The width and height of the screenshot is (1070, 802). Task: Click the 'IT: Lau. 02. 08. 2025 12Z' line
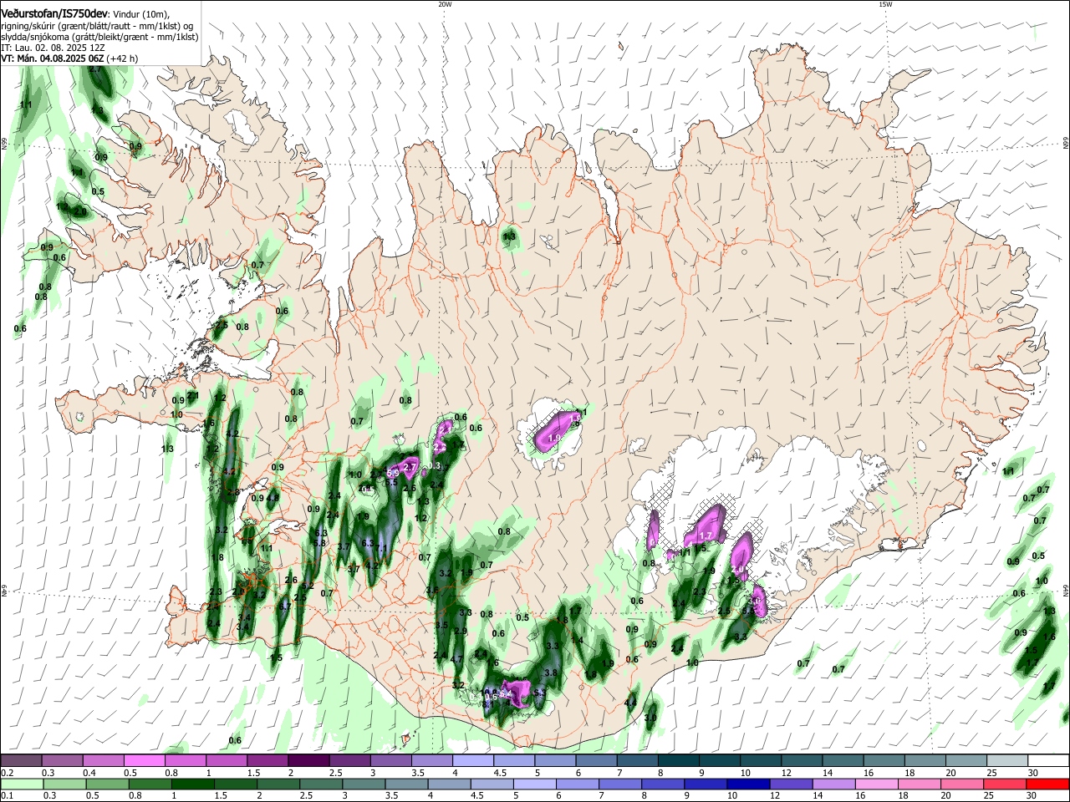pos(53,48)
